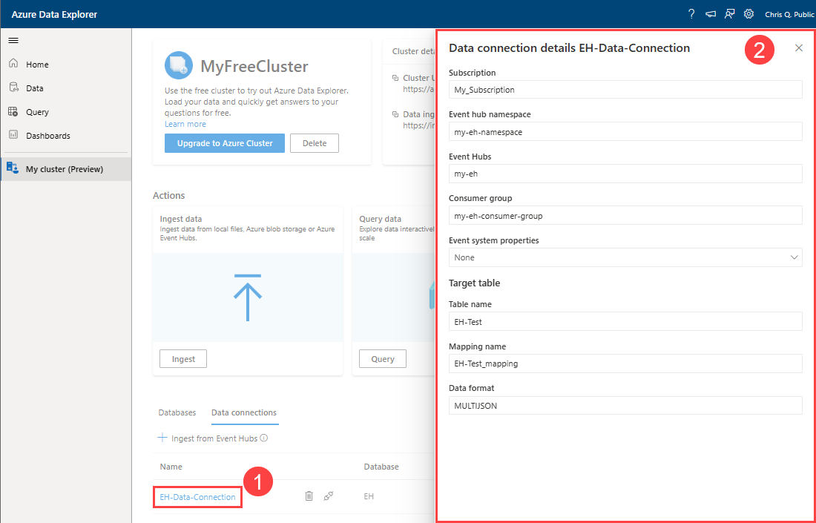Click the upload arrow Ingest data graphic

[248, 297]
